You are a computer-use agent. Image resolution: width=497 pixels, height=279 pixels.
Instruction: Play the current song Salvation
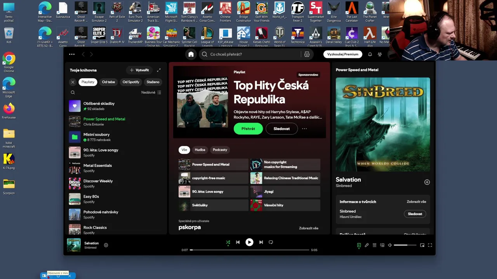[249, 242]
